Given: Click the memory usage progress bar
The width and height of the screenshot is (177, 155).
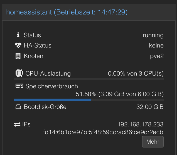Looking at the screenshot, I should coord(89,100).
